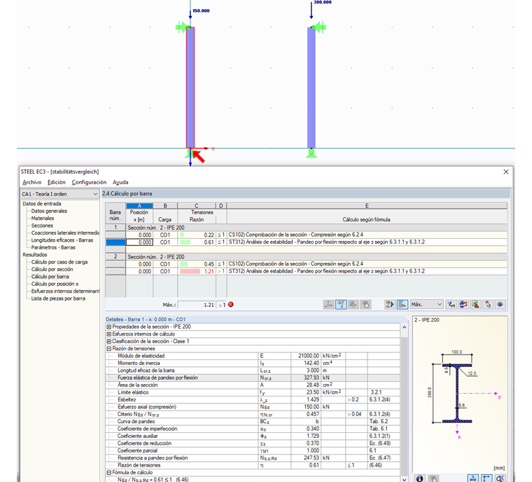Click the Máx. 1.21 value field
The image size is (532, 482).
[x=197, y=305]
